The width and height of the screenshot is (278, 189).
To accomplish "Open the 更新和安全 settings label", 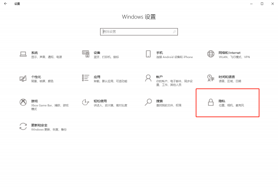I will [39, 125].
